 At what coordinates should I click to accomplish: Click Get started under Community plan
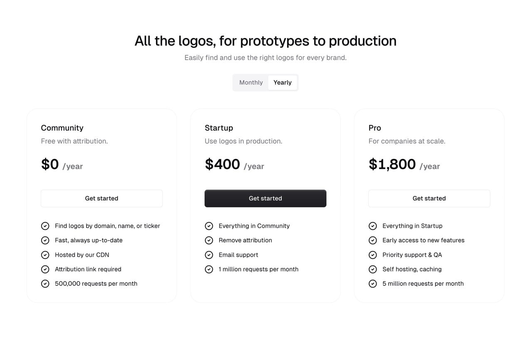coord(101,198)
